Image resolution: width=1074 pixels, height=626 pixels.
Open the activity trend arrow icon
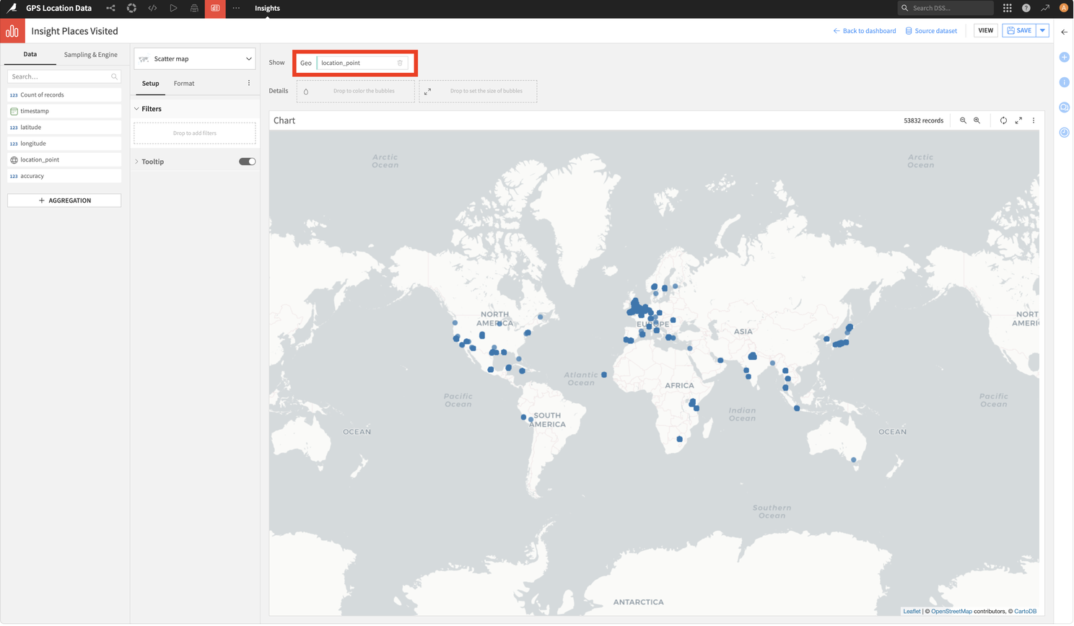[x=1044, y=8]
